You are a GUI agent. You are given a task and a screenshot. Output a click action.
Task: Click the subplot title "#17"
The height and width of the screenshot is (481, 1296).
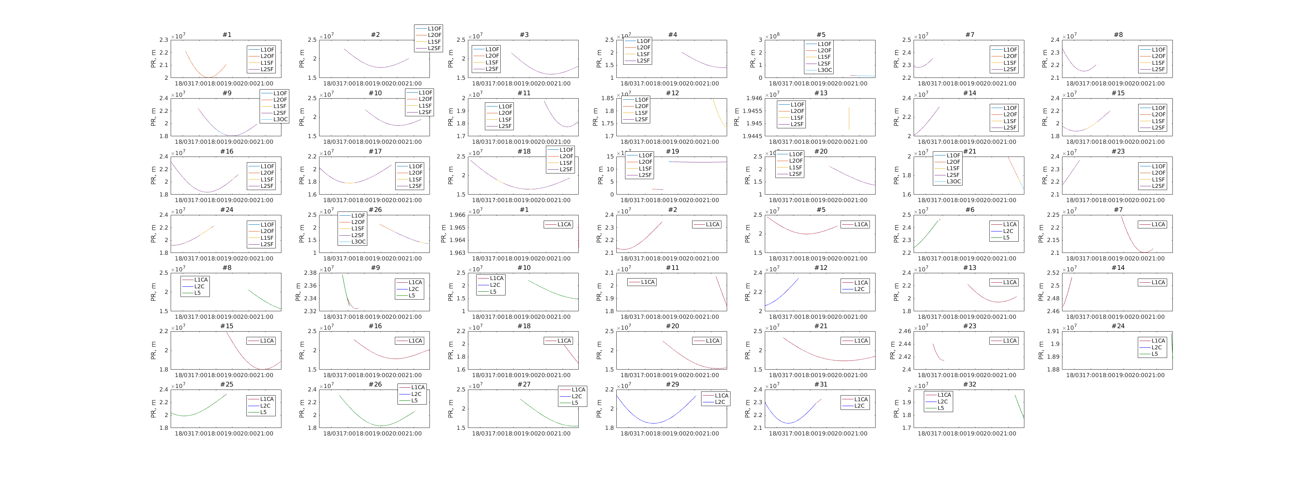[375, 151]
